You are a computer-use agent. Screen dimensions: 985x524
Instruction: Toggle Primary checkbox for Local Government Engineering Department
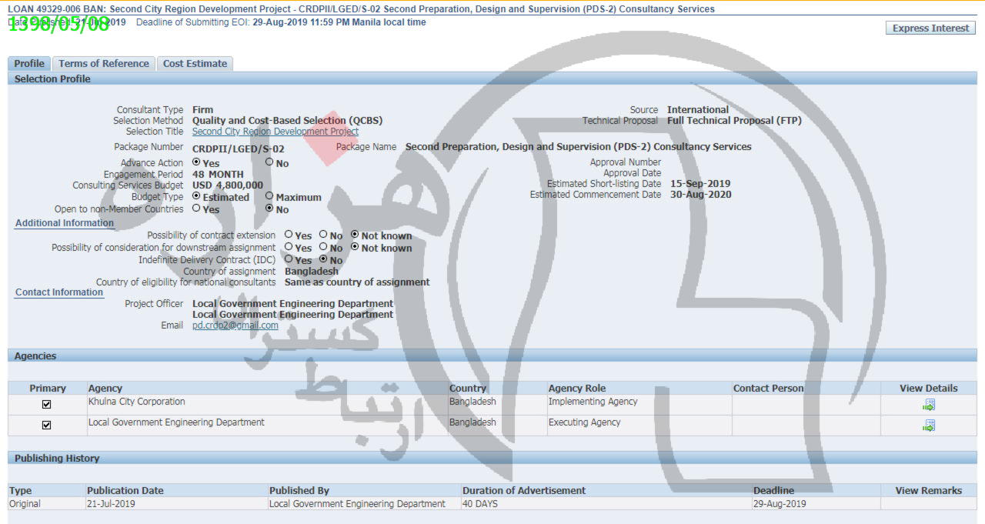coord(47,426)
